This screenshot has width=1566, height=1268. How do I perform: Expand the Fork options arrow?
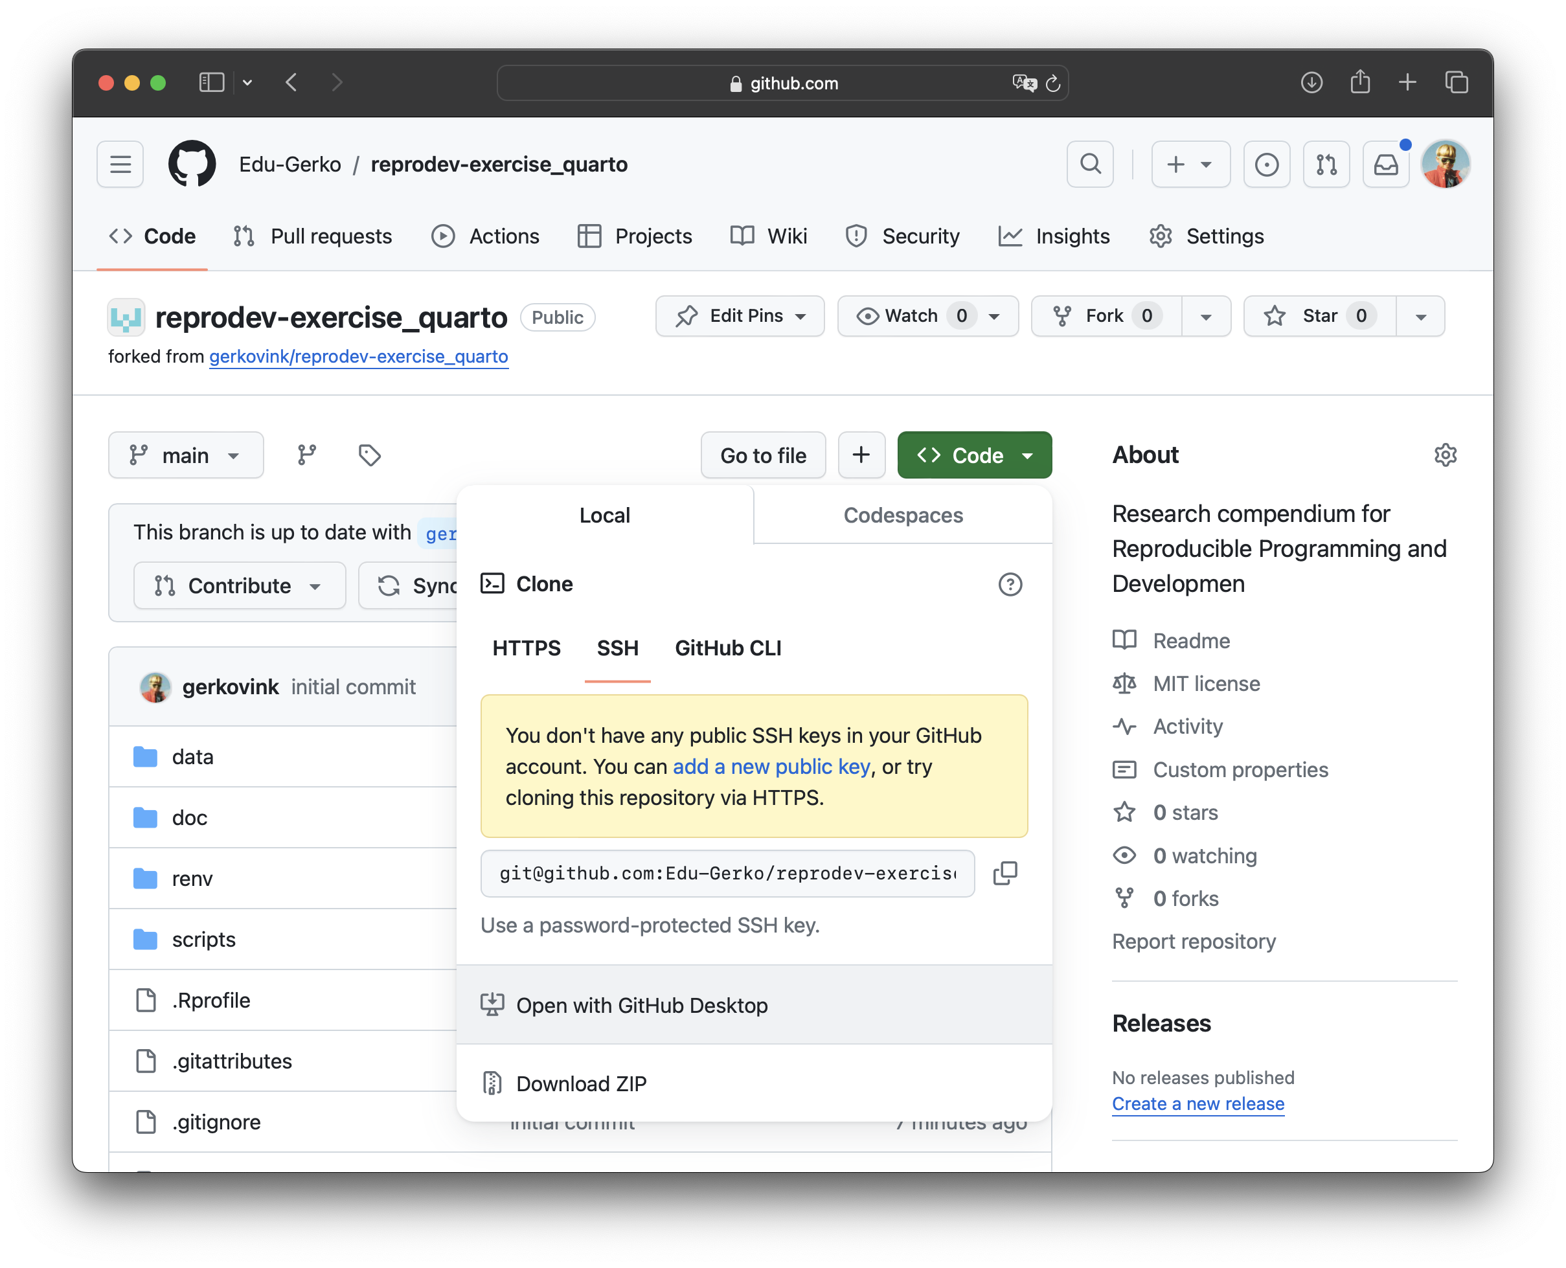(1206, 316)
